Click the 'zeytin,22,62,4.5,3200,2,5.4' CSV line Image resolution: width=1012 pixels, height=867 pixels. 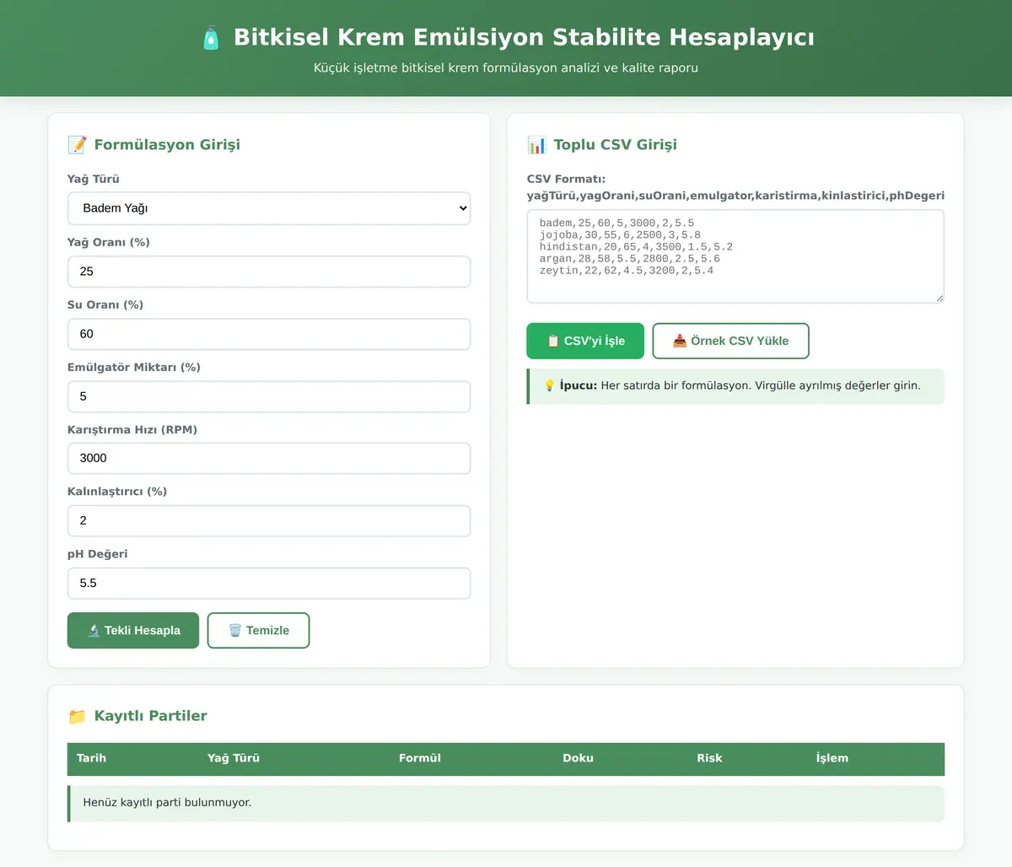[x=627, y=271]
